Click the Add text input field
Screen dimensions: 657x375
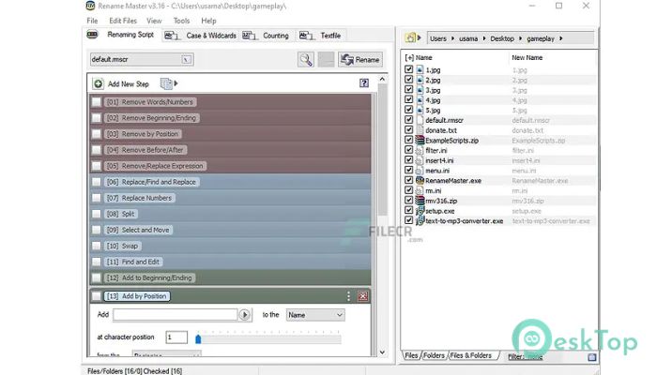[176, 315]
